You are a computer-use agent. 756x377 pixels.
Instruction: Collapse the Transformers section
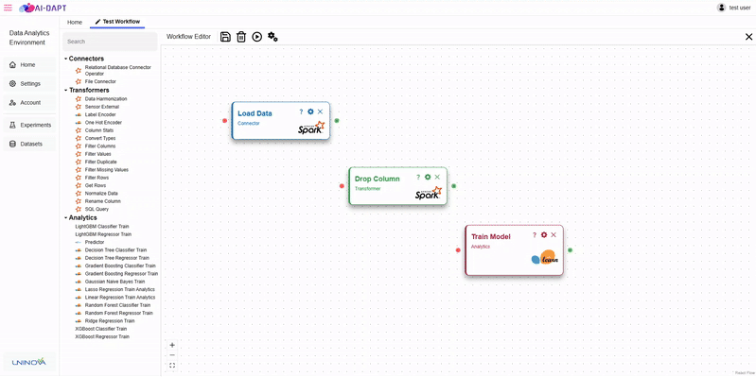click(65, 90)
